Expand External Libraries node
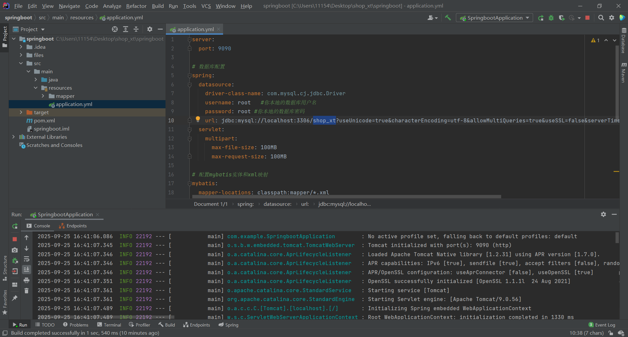Screen dimensions: 628x337 point(14,137)
